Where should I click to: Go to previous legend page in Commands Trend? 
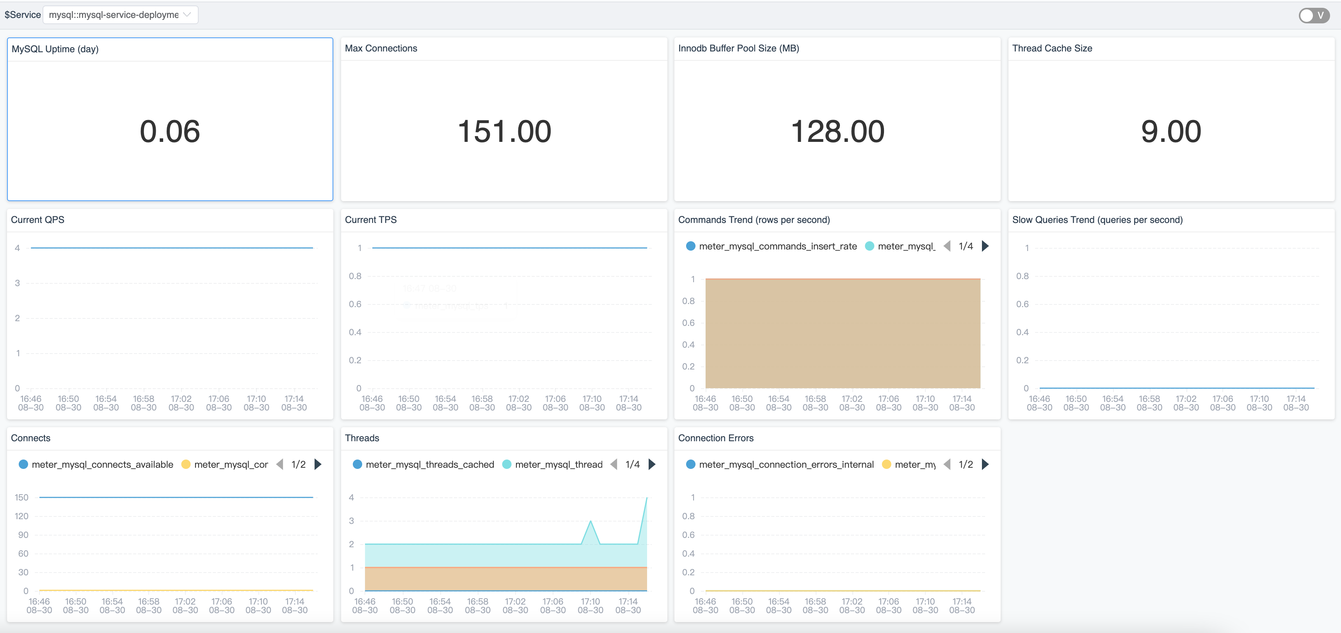[947, 246]
